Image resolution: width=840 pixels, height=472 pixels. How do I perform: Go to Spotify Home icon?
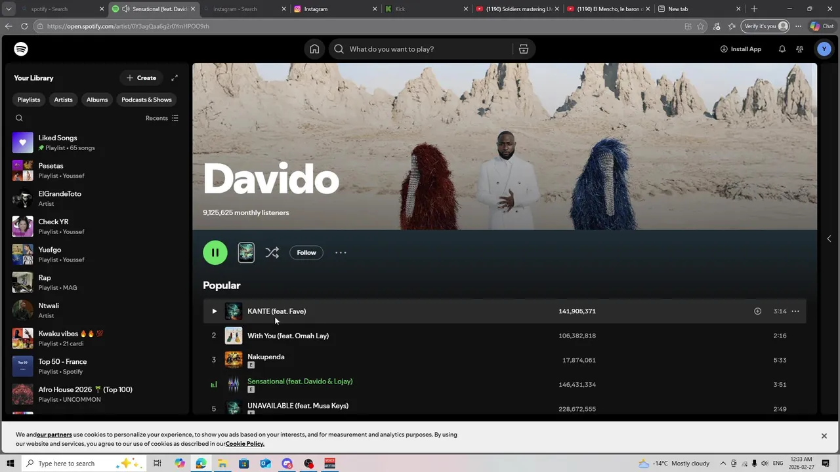pos(314,49)
